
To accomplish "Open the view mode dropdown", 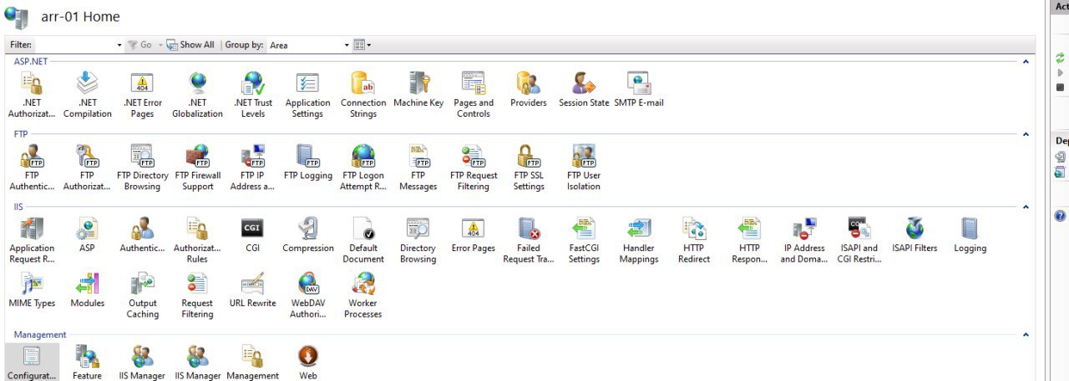I will pos(362,45).
